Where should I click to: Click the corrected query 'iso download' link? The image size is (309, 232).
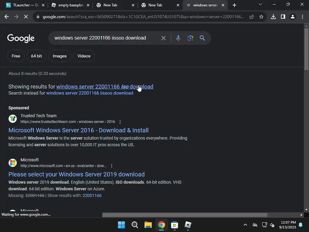(105, 87)
